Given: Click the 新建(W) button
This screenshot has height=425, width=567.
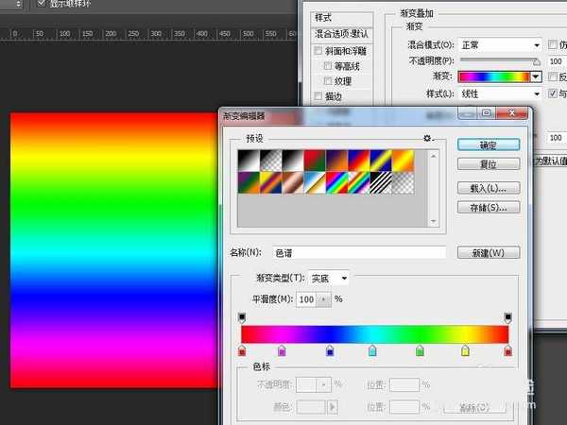Looking at the screenshot, I should coord(488,253).
